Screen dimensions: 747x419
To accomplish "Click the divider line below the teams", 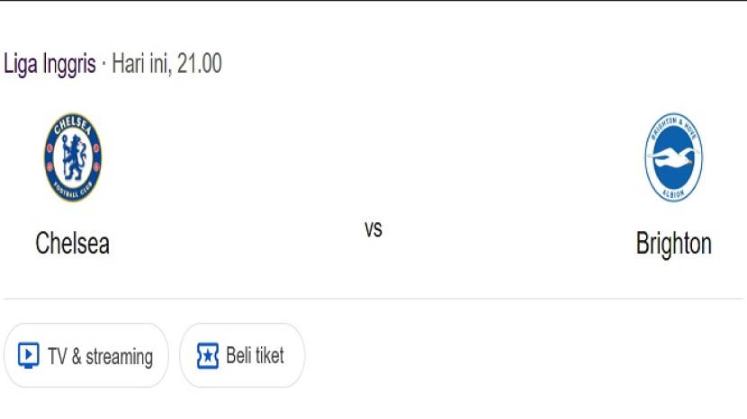I will click(x=373, y=299).
